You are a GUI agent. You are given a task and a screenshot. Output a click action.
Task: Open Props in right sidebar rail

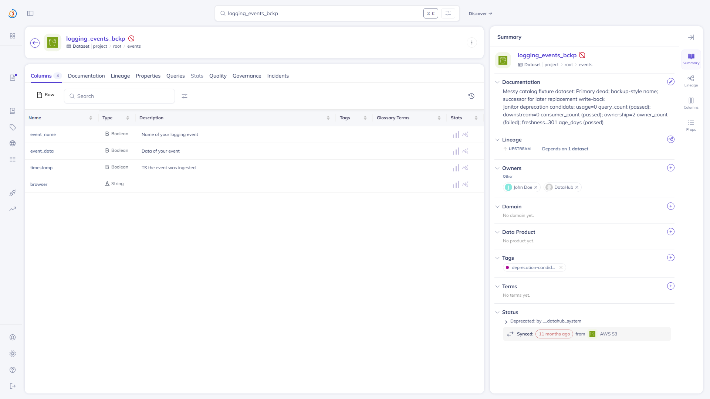point(691,125)
